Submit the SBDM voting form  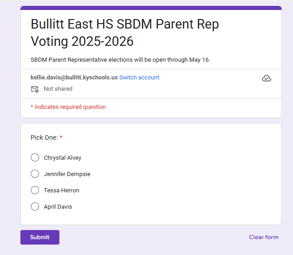(x=40, y=237)
